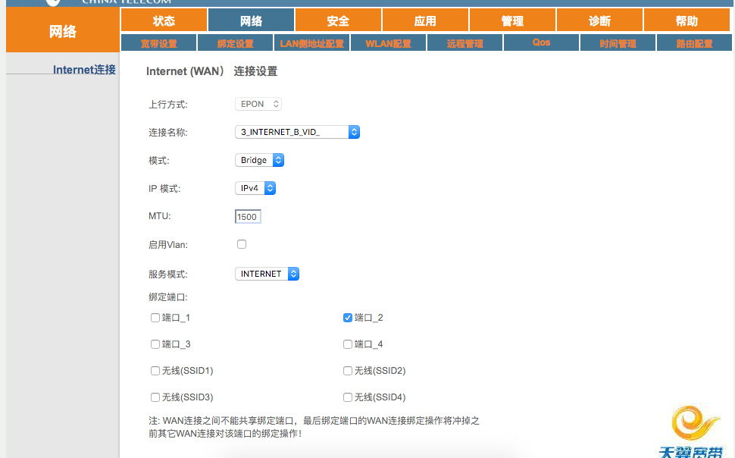Check the 端口_1 checkbox
Image resolution: width=735 pixels, height=458 pixels.
click(x=155, y=318)
